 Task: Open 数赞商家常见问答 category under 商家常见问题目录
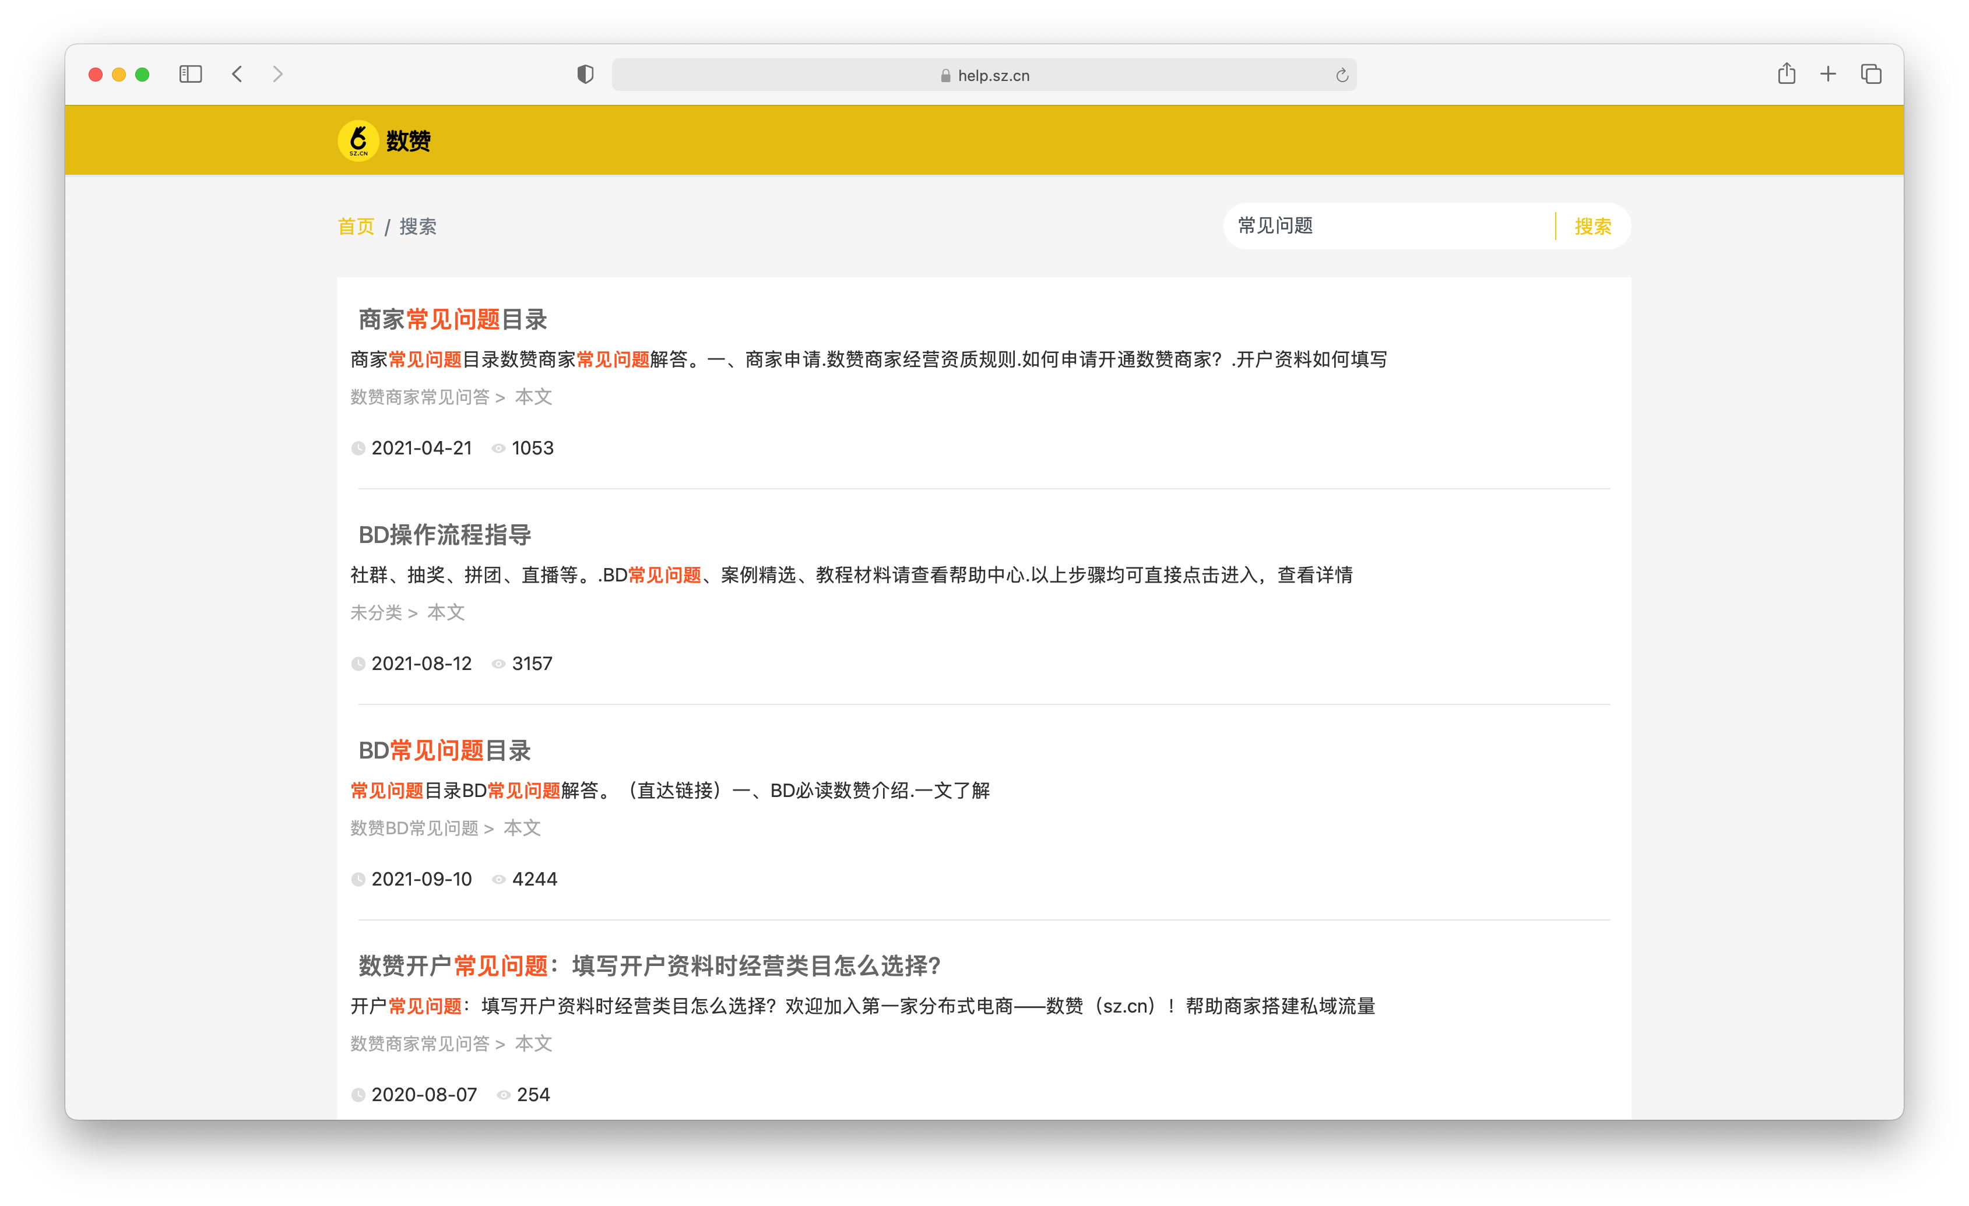coord(420,397)
